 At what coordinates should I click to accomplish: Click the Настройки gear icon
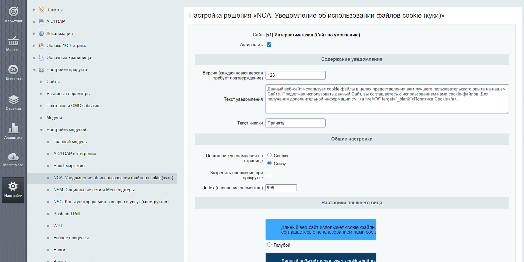point(13,186)
